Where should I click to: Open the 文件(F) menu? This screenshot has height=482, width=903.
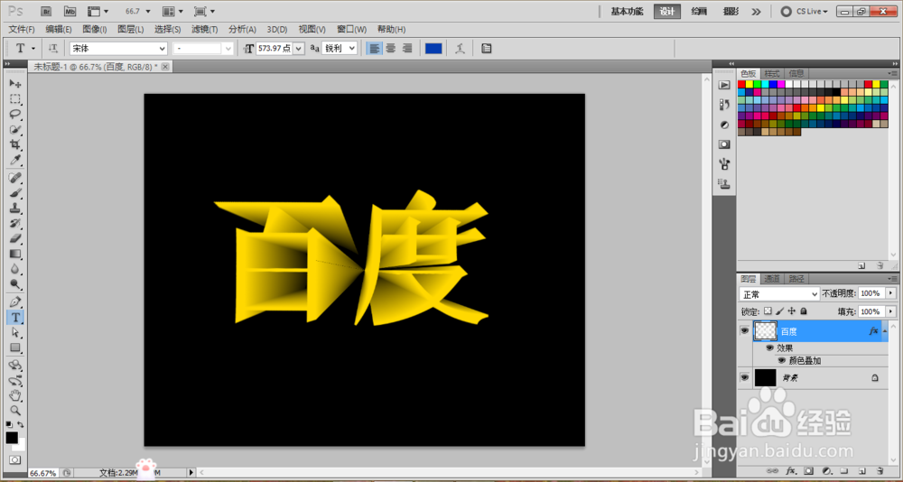coord(22,30)
